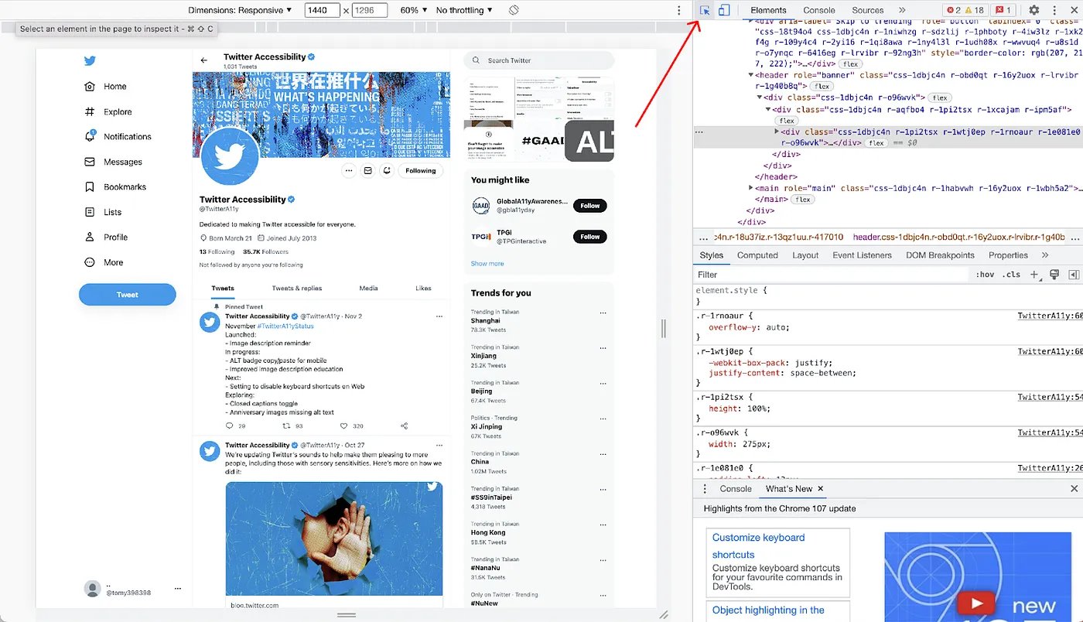
Task: Open the DOM Breakpoints tab
Action: 940,255
